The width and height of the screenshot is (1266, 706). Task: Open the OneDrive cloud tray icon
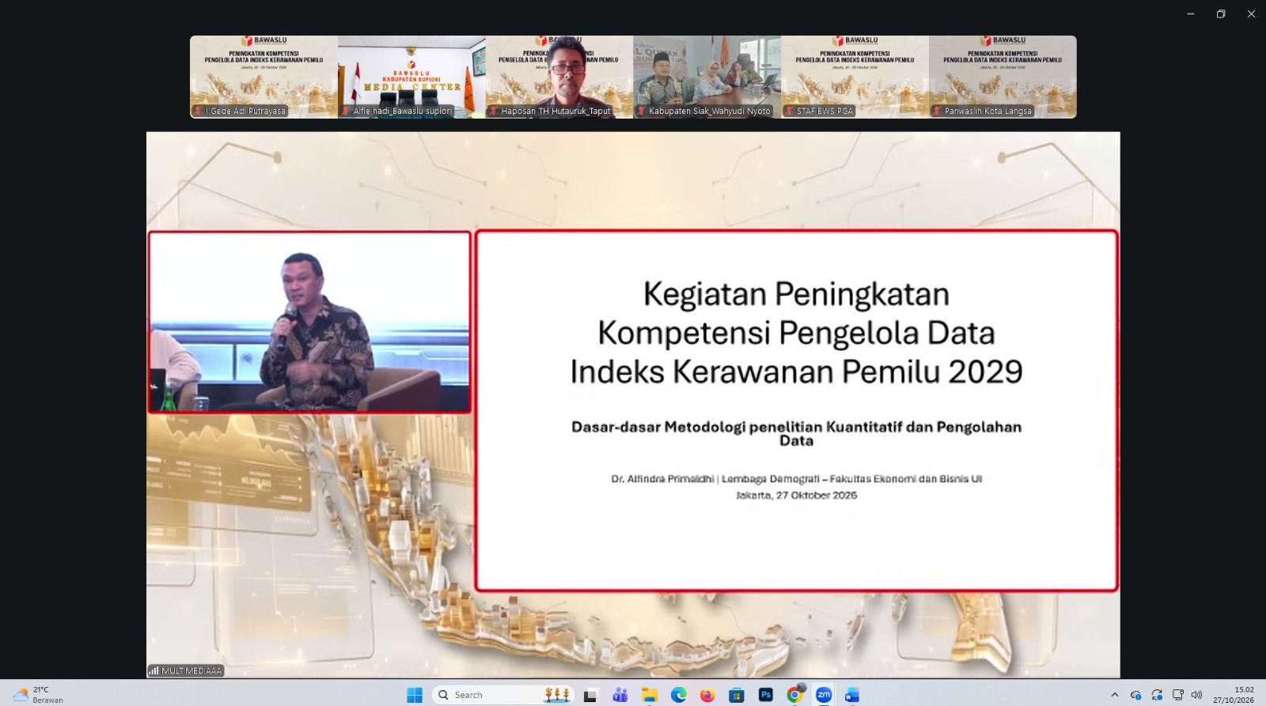(x=1136, y=695)
